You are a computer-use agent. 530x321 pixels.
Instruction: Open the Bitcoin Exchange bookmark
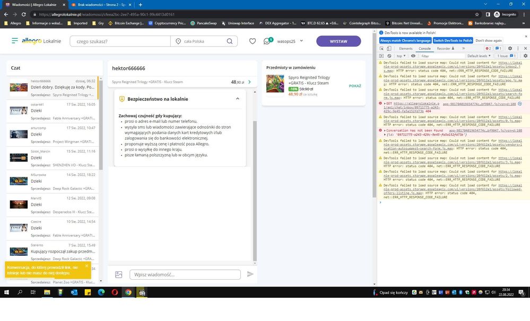click(x=126, y=23)
